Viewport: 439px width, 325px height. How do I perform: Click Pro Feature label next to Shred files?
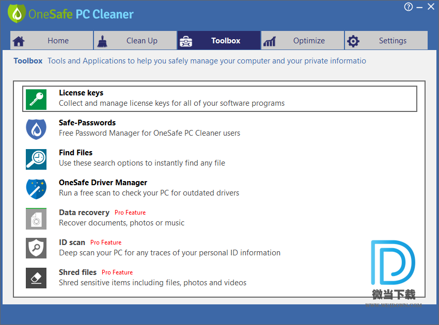coord(117,272)
